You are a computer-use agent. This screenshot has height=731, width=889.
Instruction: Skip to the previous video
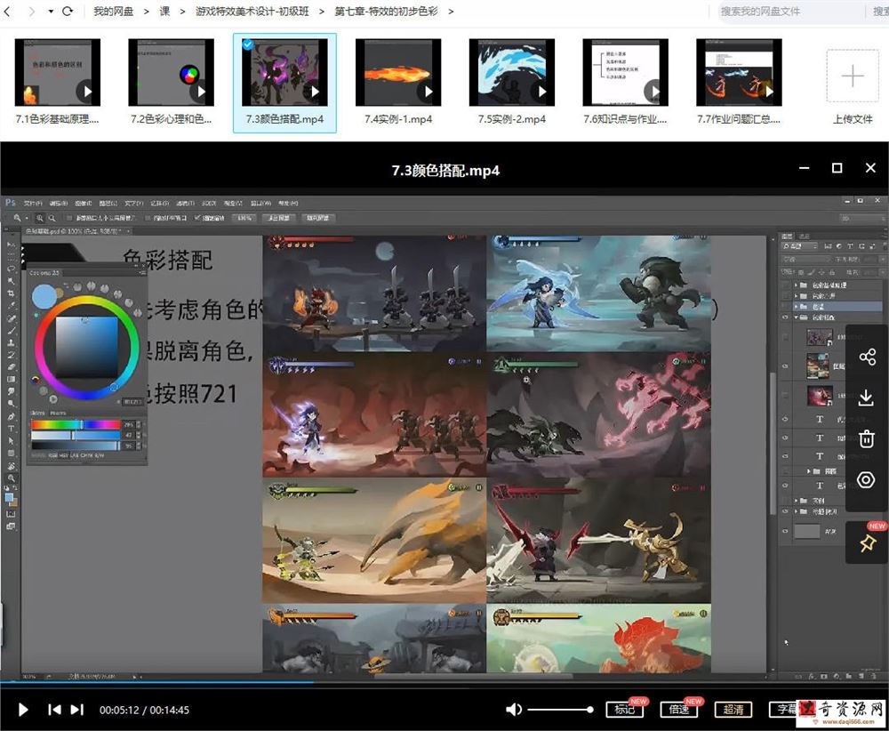pos(54,710)
